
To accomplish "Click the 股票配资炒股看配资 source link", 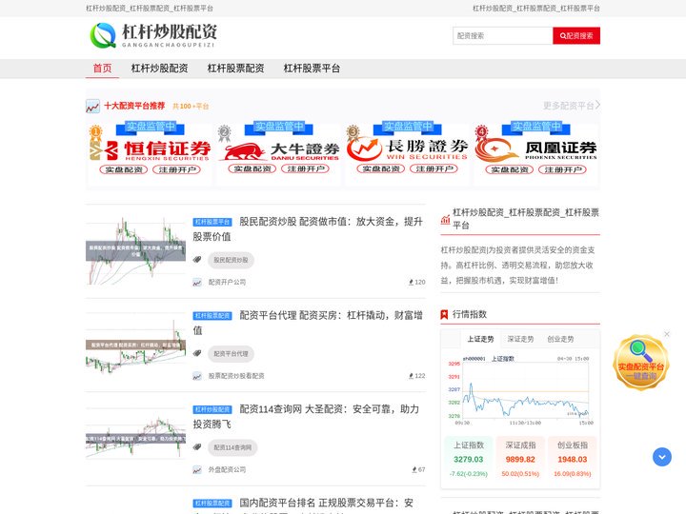I will coord(236,376).
